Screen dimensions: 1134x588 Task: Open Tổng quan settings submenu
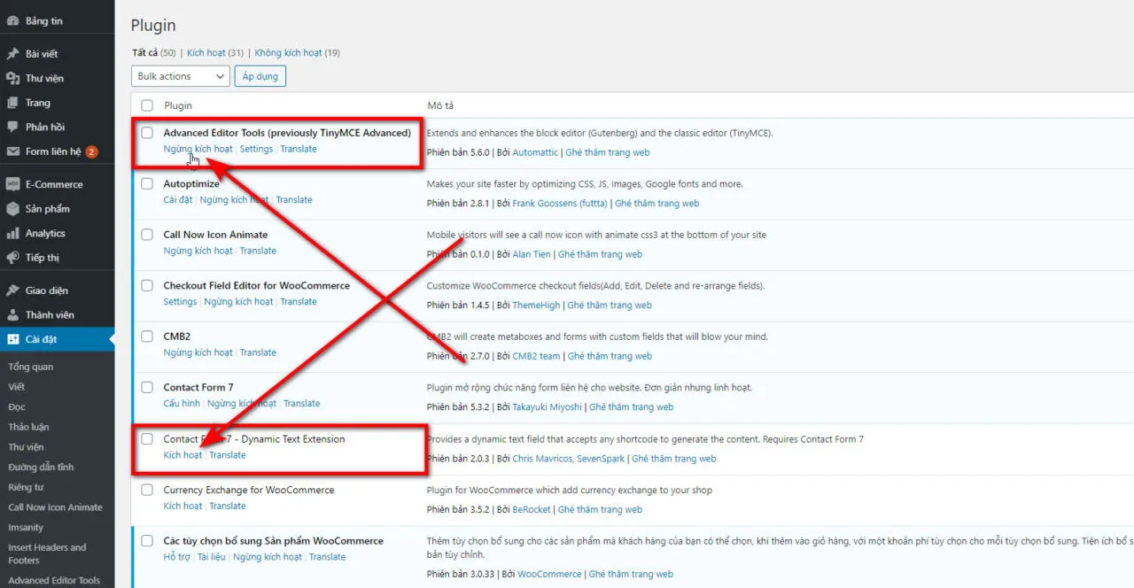(31, 367)
